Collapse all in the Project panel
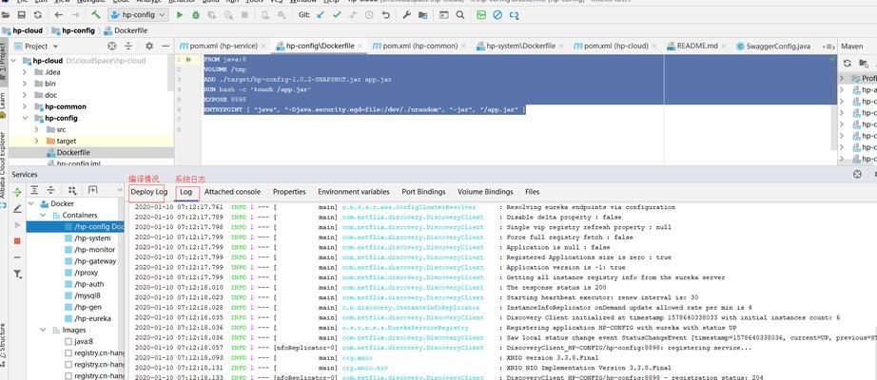 tap(128, 46)
